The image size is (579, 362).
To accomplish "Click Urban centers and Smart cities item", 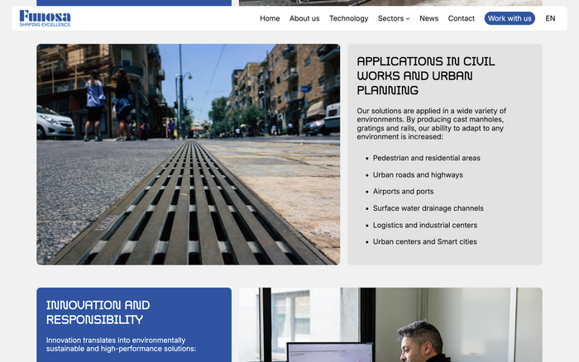I will [x=424, y=242].
